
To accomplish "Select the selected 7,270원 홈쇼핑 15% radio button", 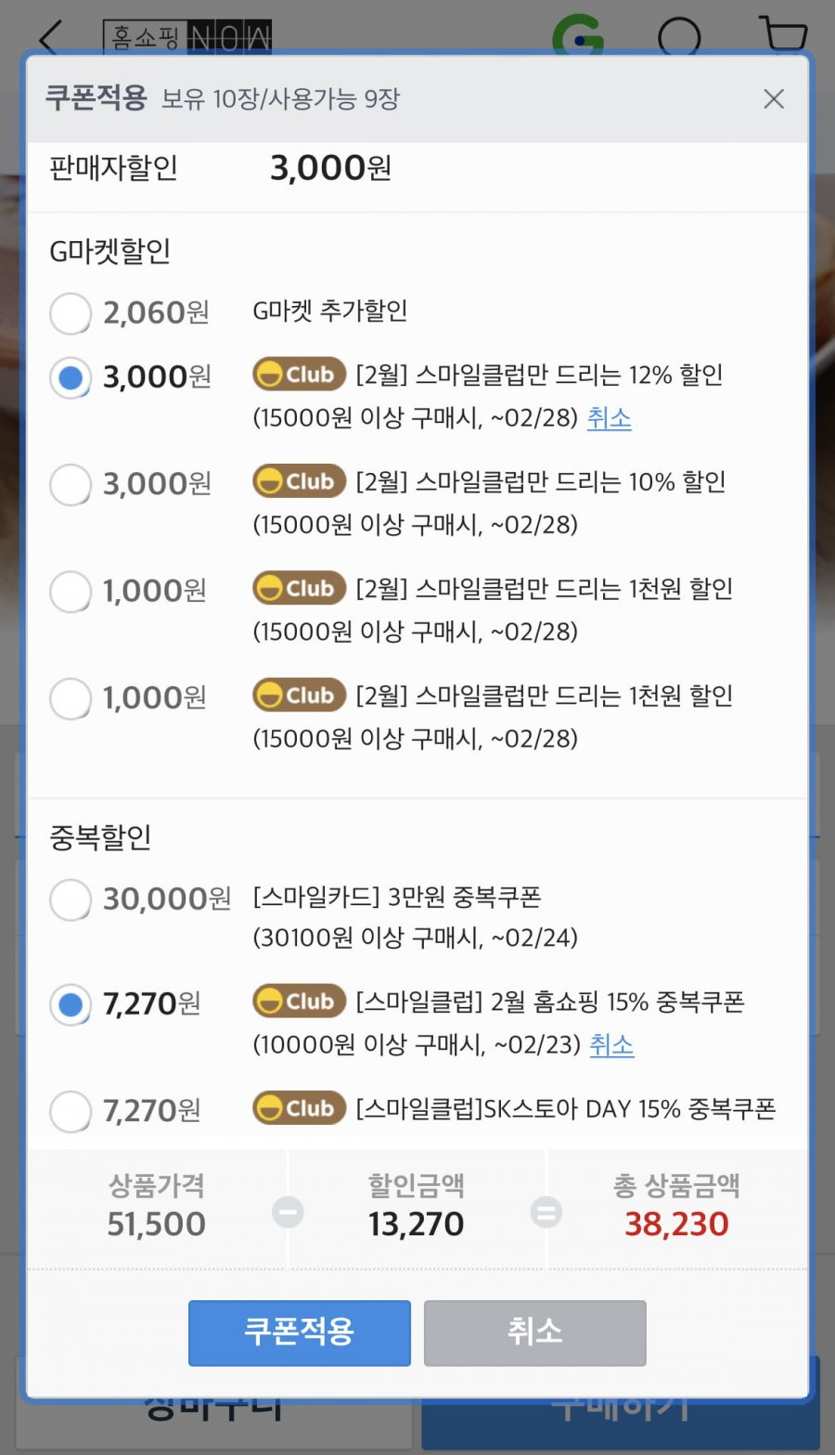I will (71, 1004).
